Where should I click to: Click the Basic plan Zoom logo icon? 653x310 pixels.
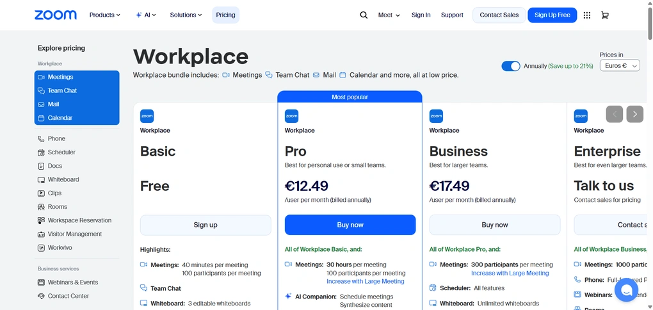[x=147, y=117]
